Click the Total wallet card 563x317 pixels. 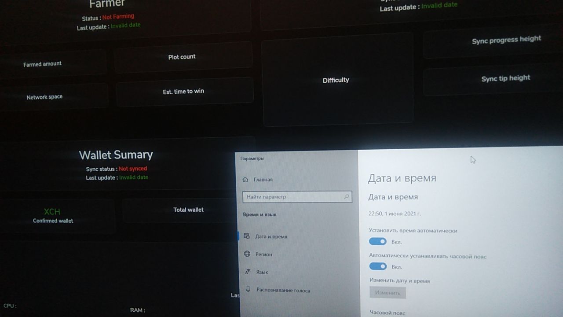[180, 210]
